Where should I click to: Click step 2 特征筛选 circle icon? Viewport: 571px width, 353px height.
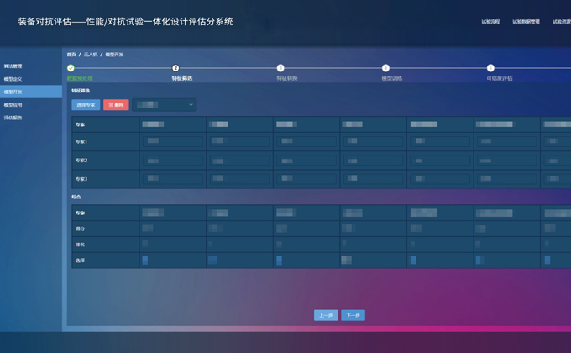pos(175,68)
